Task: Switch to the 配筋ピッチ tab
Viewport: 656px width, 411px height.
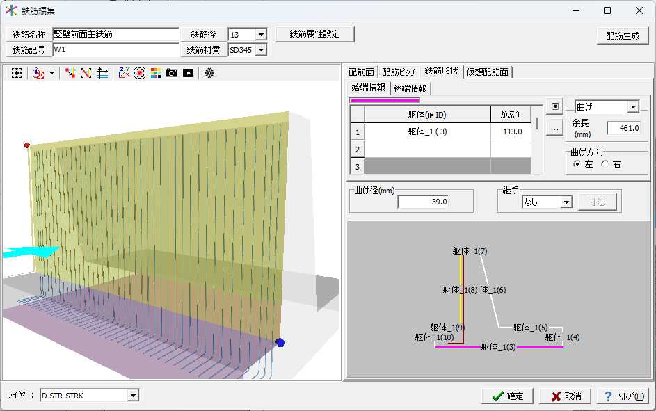Action: (399, 72)
